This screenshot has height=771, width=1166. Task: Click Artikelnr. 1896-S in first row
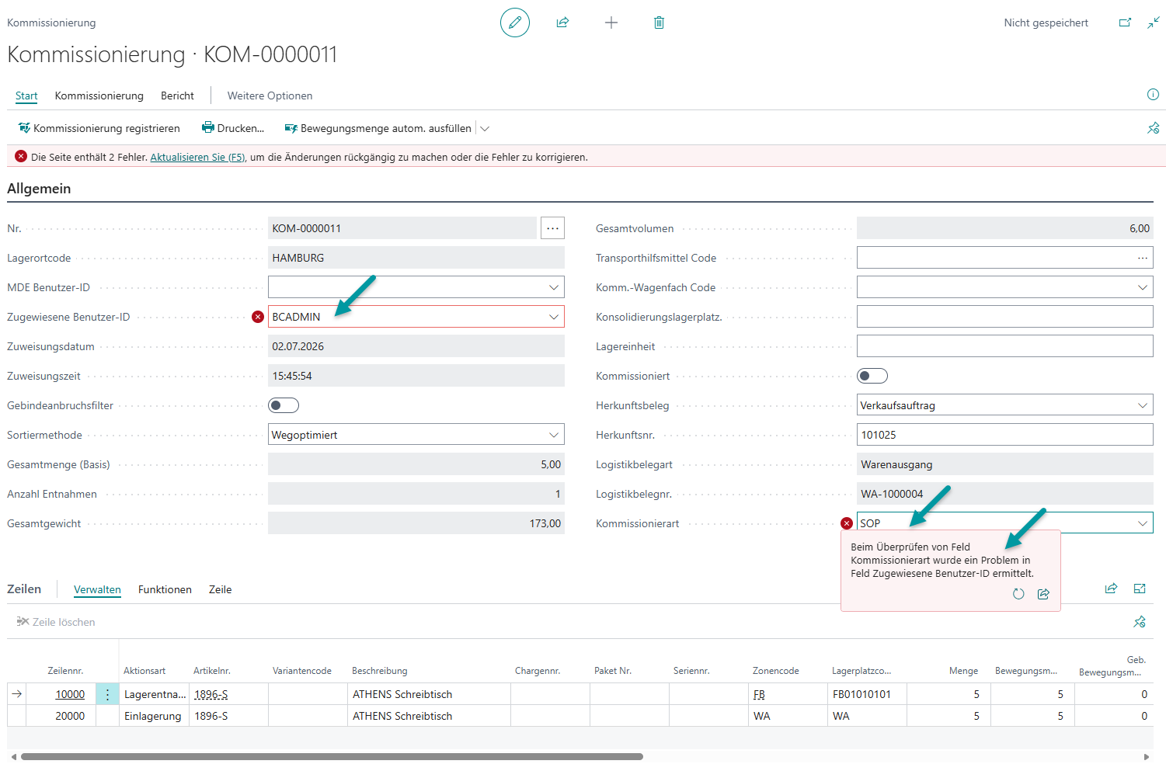(211, 694)
